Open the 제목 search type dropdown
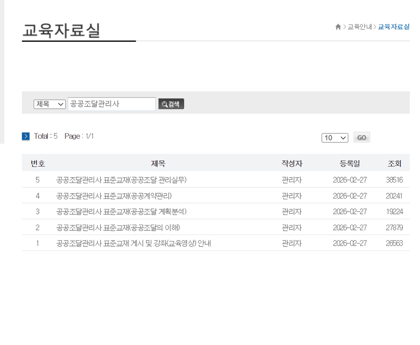The height and width of the screenshot is (345, 420). (50, 104)
